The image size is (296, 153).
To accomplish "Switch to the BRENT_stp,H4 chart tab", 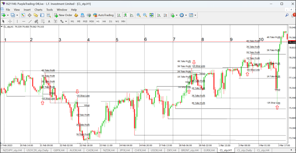I will [x=190, y=150].
